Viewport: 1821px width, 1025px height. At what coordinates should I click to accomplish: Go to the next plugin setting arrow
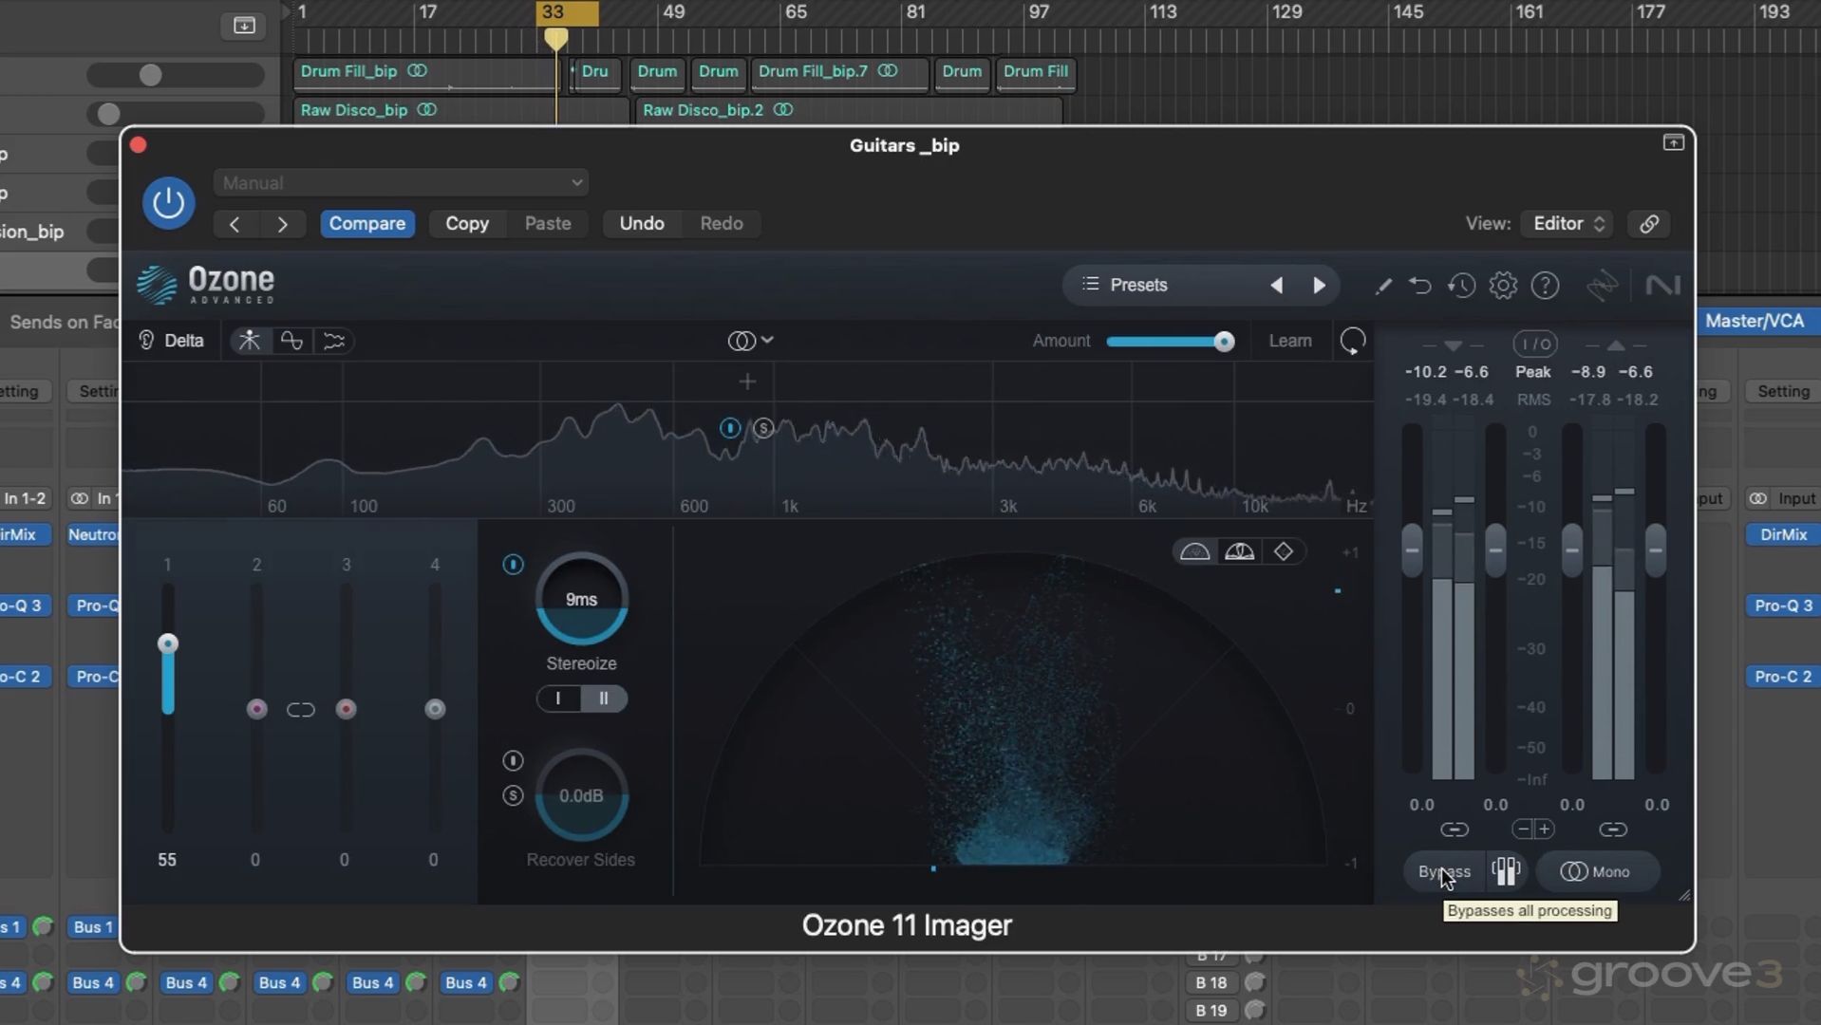[x=282, y=224]
